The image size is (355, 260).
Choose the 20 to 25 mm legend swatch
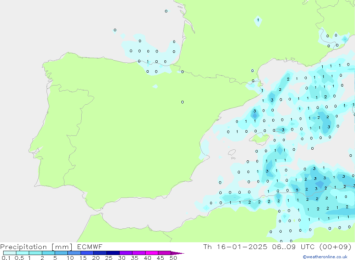(x=100, y=253)
